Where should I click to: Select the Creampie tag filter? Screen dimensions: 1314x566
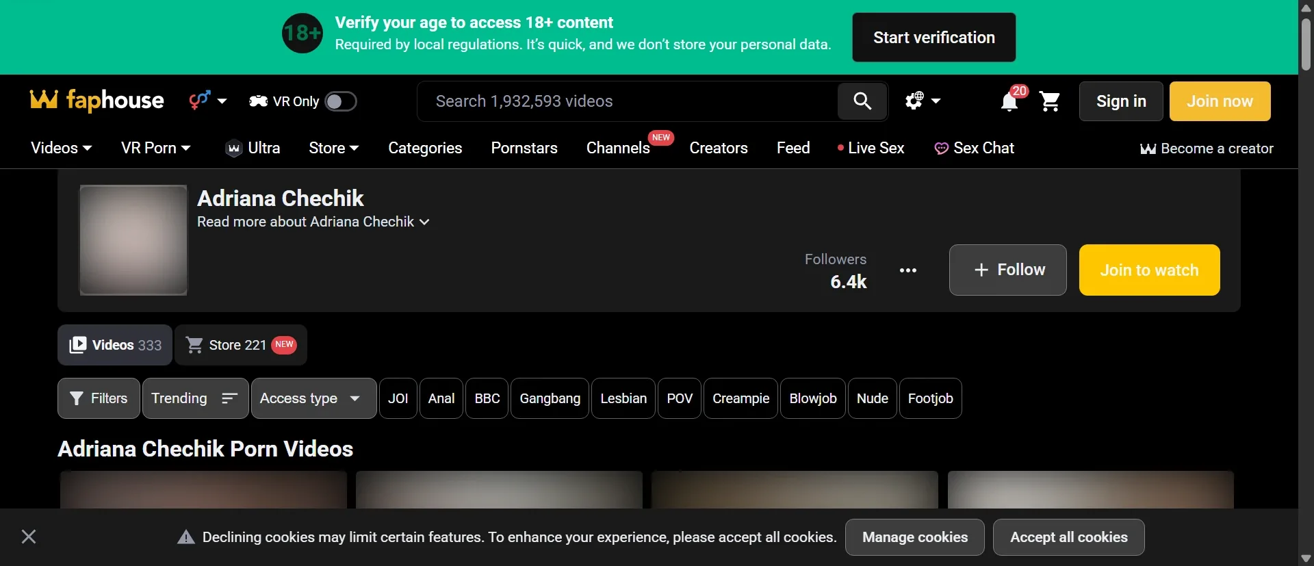[x=740, y=398]
